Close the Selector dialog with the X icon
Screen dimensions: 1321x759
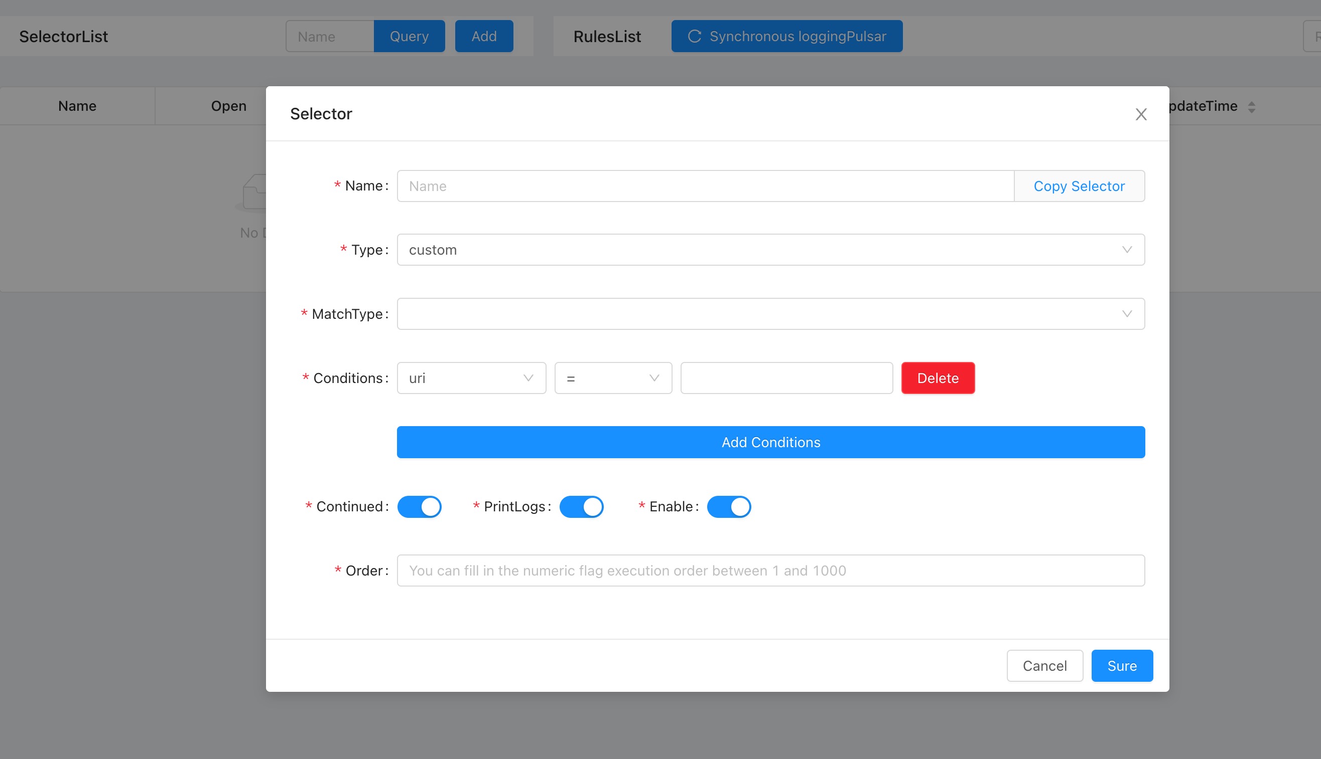click(1140, 114)
